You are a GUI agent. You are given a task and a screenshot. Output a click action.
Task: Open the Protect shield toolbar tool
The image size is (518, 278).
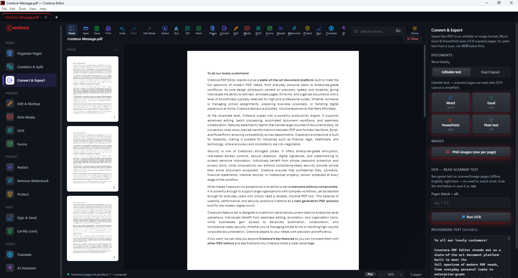tap(308, 30)
